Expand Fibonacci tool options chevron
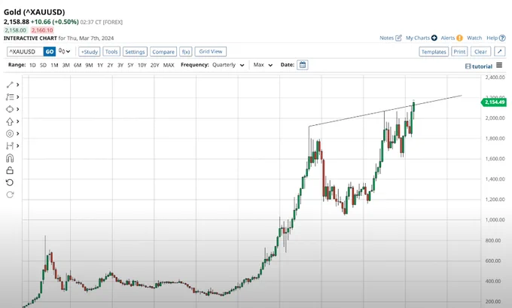Screen dimensions: 512x308 17,97
